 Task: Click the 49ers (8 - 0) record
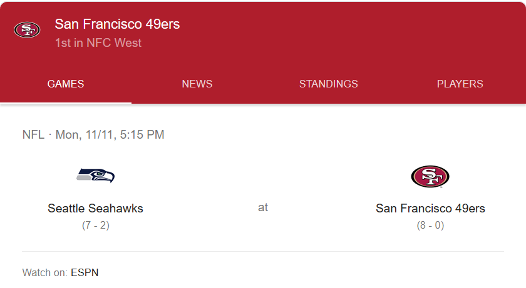coord(430,226)
